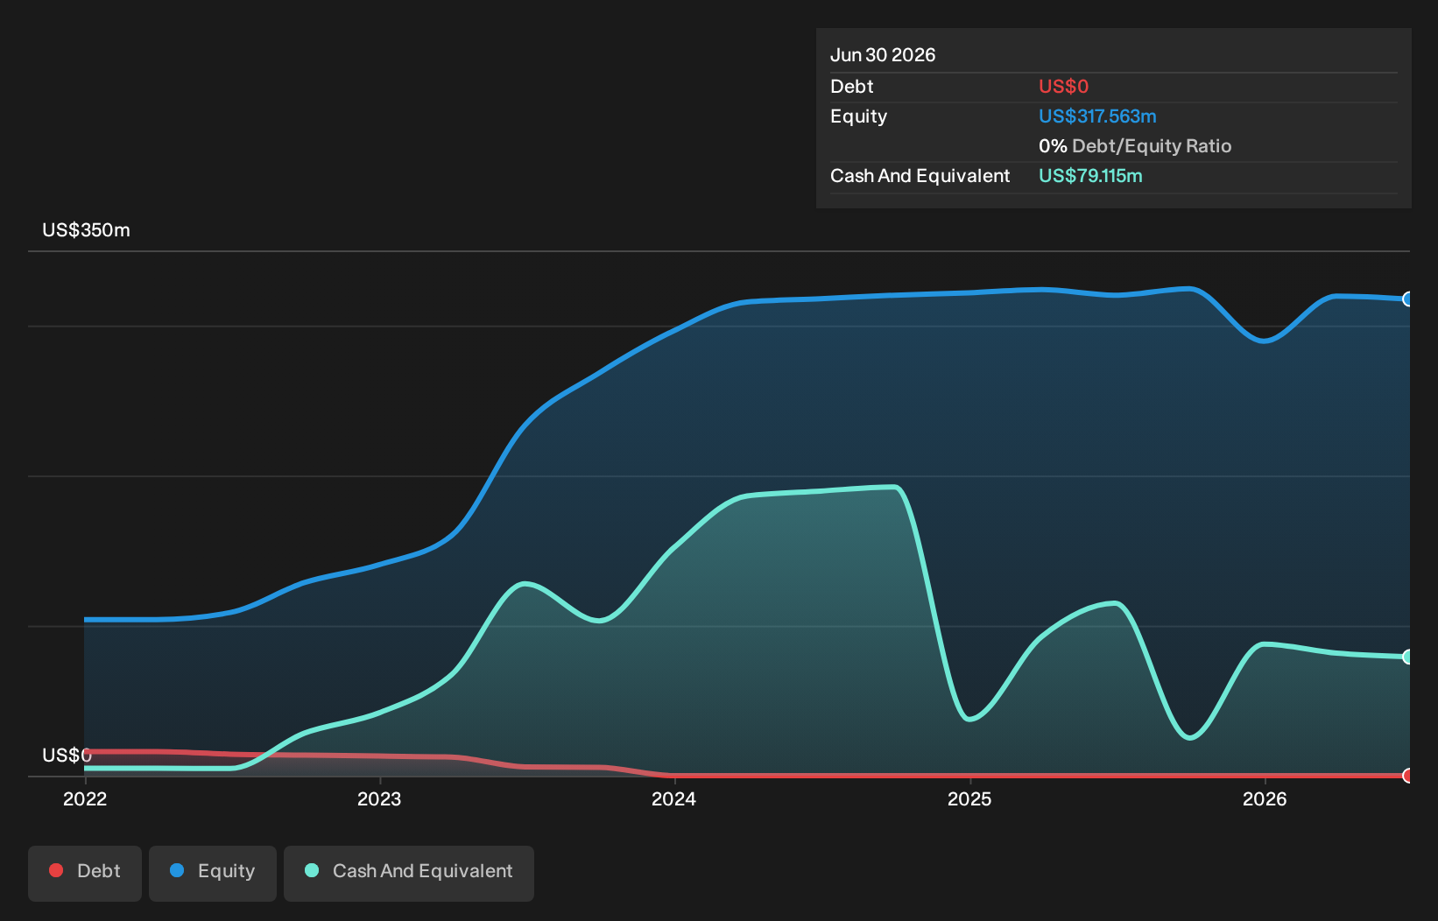Select the red Debt end-point marker
Screen dimensions: 1438x921
[x=1408, y=776]
